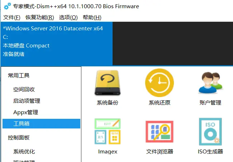The height and width of the screenshot is (162, 233).
Task: Click the 文件浏览器 label text
Action: coord(160,152)
